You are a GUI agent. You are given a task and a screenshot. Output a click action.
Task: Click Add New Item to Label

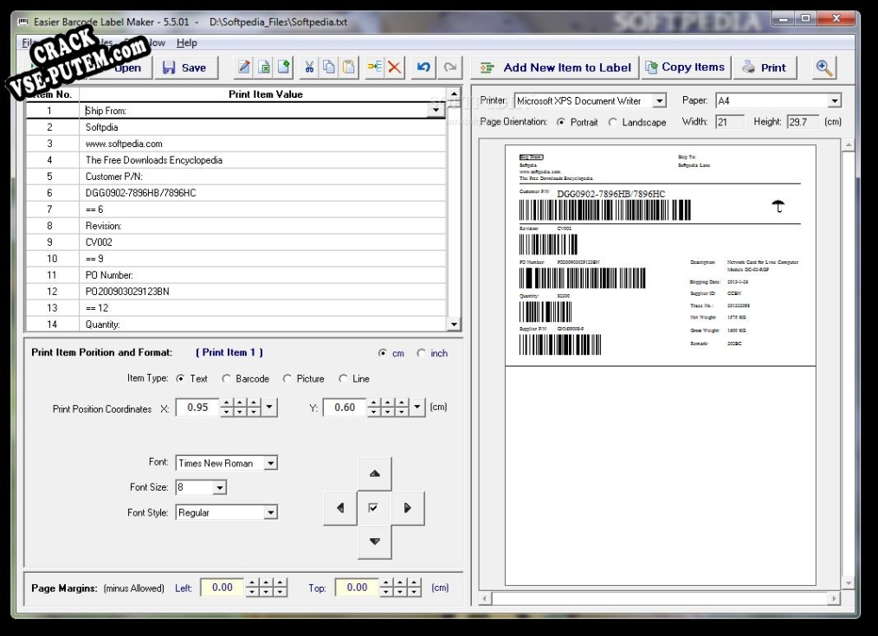[x=556, y=67]
